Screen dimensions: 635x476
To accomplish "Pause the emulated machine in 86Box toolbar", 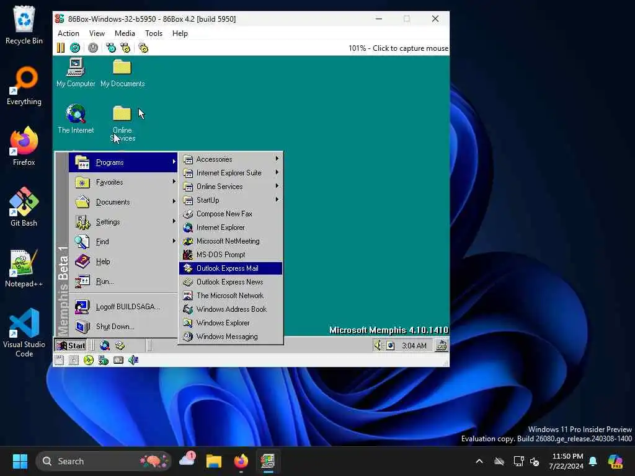I will pyautogui.click(x=61, y=48).
